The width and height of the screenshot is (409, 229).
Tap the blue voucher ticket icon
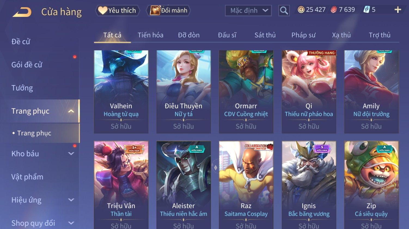(x=367, y=10)
